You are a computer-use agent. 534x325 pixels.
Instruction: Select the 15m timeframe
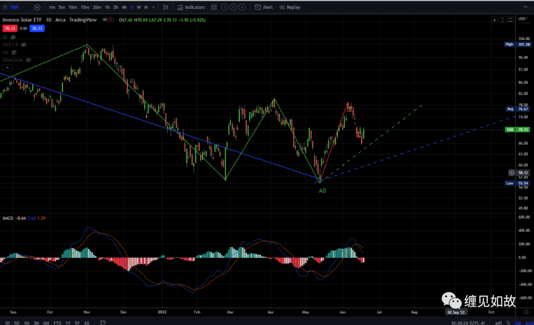pos(85,7)
